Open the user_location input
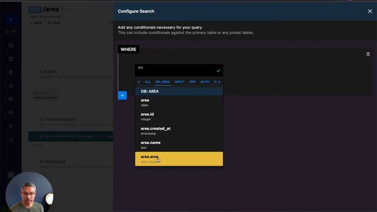 (45, 95)
